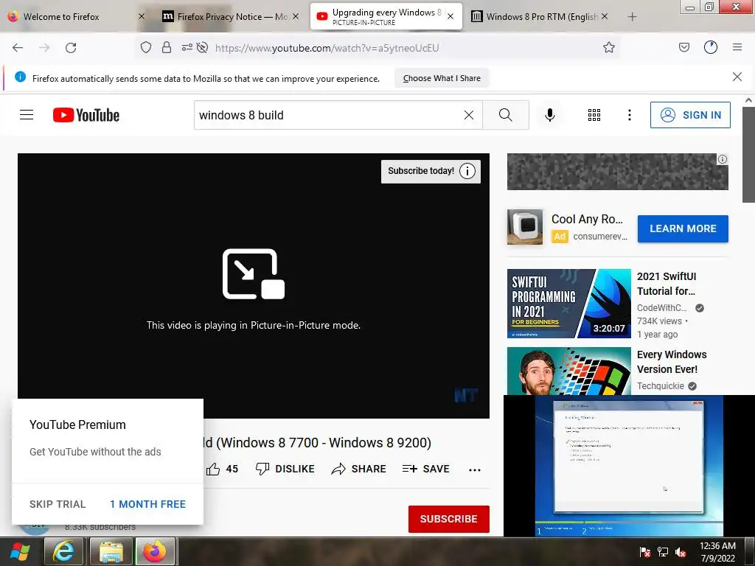Close the Windows 8 Pro RTM tab
Screen dimensions: 755x566
pos(605,17)
